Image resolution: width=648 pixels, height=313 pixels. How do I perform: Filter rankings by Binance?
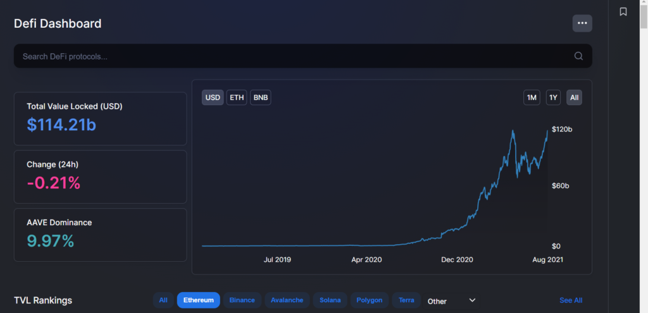(x=242, y=300)
